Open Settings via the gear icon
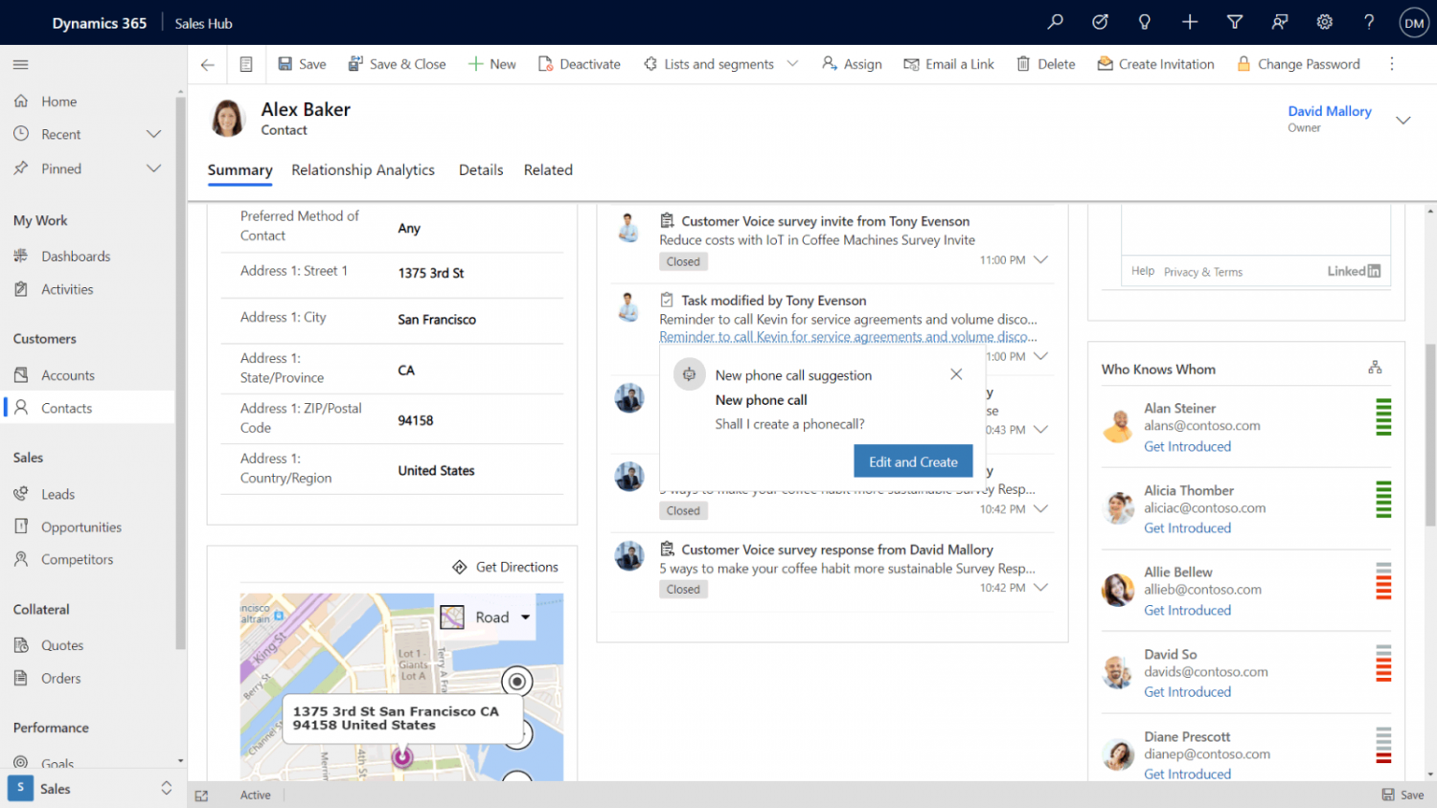 (1324, 21)
